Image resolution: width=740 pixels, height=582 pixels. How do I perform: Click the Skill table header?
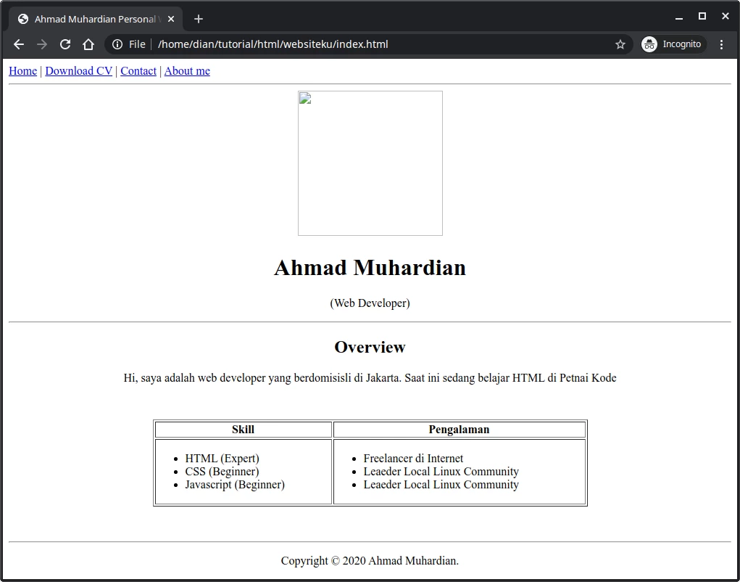243,430
